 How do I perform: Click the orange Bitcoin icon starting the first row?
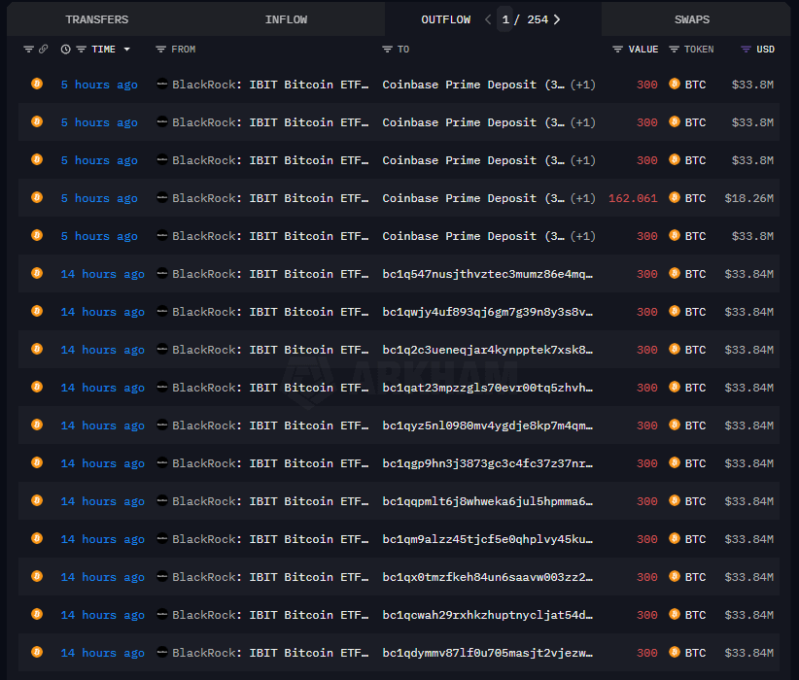pyautogui.click(x=36, y=85)
